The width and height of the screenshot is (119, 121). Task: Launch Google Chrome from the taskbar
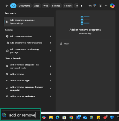[x=71, y=118]
